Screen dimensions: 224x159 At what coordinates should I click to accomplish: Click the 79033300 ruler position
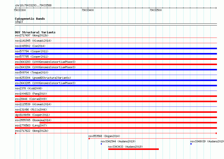coord(20,10)
